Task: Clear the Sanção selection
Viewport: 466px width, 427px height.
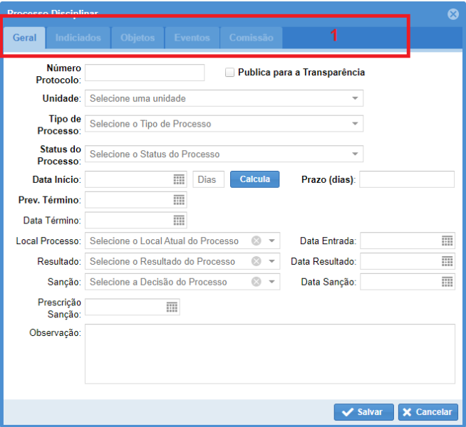Action: [x=257, y=282]
